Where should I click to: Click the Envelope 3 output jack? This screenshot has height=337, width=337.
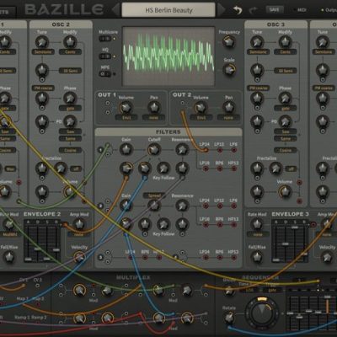(x=313, y=224)
